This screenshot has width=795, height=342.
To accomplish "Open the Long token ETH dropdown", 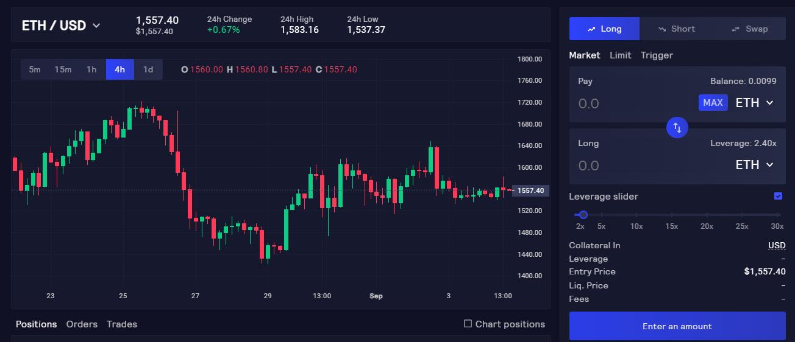I will pyautogui.click(x=755, y=165).
